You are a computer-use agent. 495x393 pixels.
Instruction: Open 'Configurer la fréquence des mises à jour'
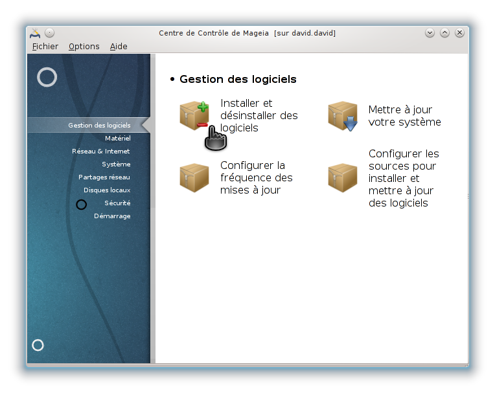pos(257,177)
